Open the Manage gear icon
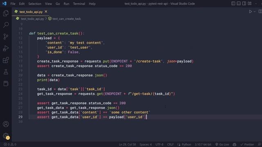The height and width of the screenshot is (147, 262). (x=6, y=136)
